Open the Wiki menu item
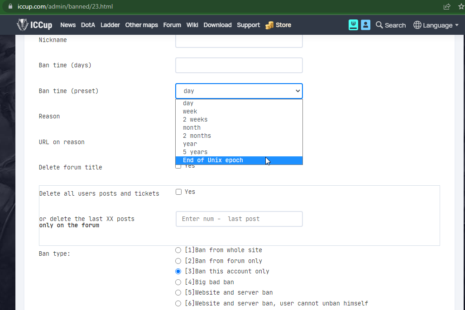The image size is (465, 310). tap(192, 25)
